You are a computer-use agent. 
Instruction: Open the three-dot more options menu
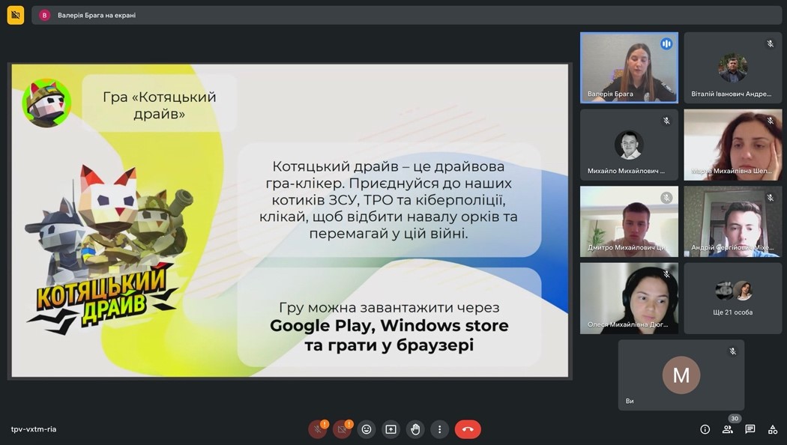coord(440,429)
